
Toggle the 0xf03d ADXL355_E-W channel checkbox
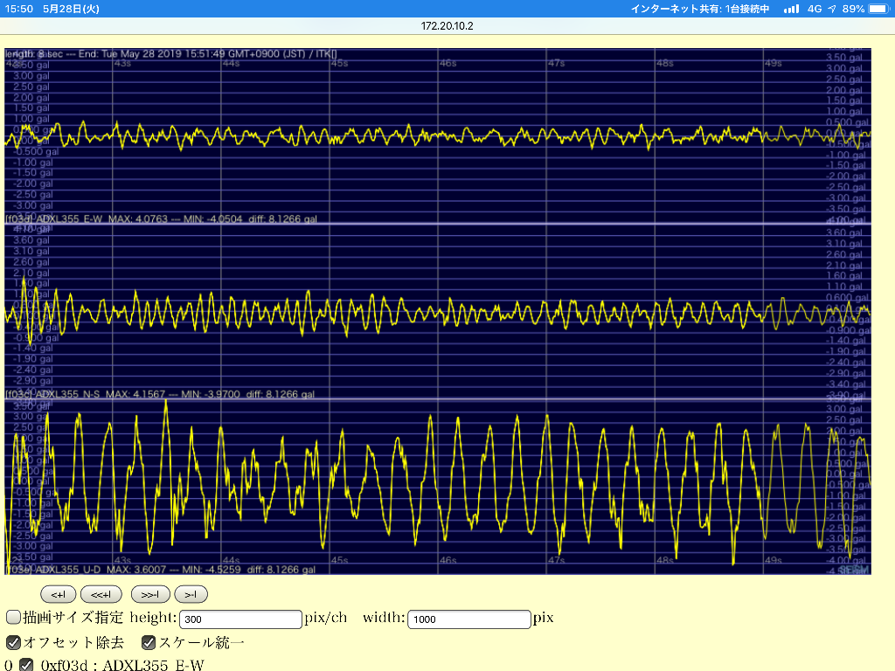coord(26,665)
